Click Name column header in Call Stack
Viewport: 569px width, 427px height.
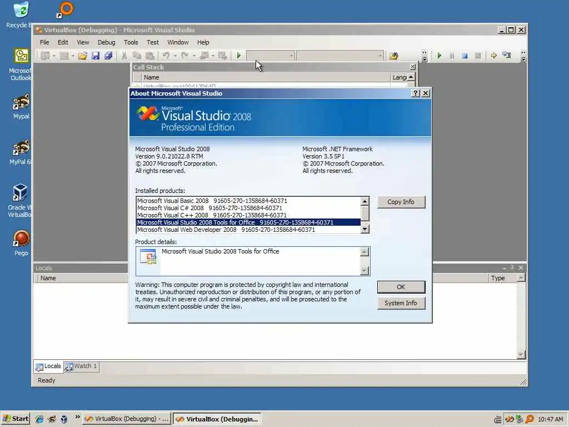pyautogui.click(x=266, y=77)
